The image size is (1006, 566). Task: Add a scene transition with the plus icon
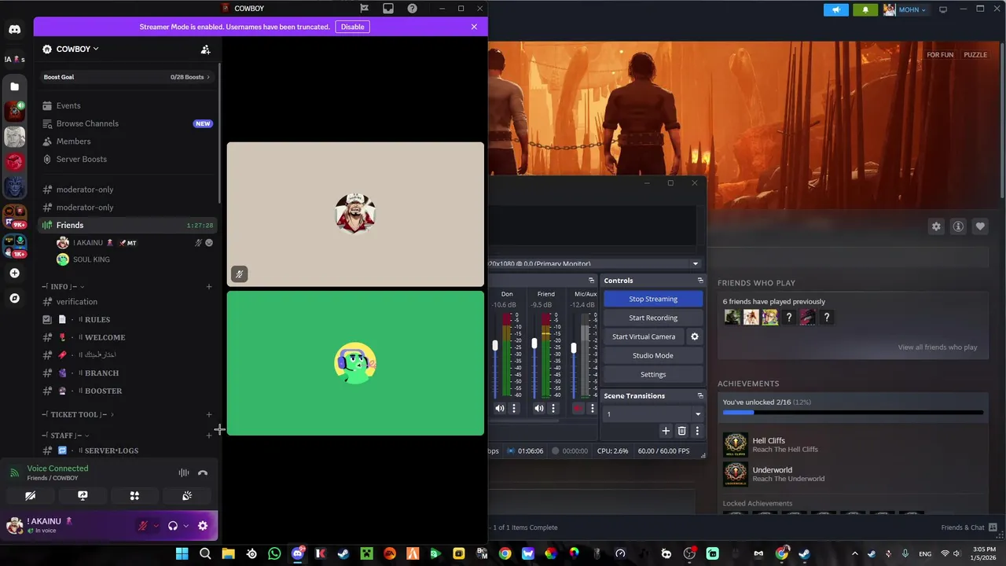pyautogui.click(x=666, y=431)
